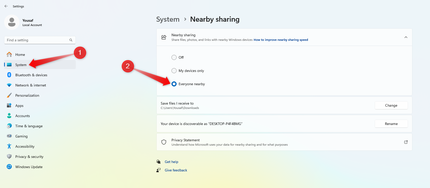Click the System monitor icon
Image resolution: width=430 pixels, height=188 pixels.
9,65
